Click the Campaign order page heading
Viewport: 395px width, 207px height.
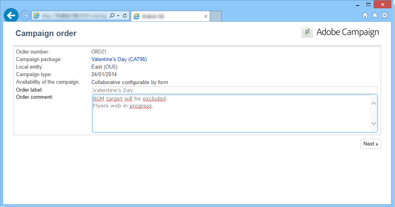point(46,33)
